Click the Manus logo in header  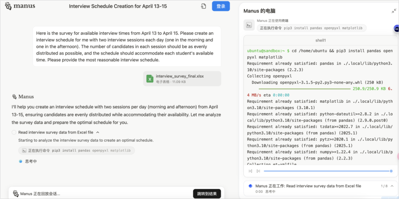[x=20, y=6]
